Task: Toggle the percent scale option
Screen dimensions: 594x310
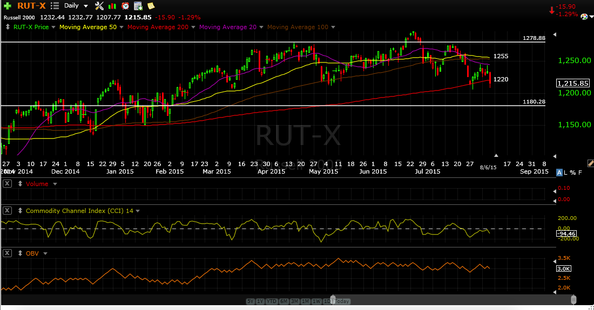Action: coord(572,173)
